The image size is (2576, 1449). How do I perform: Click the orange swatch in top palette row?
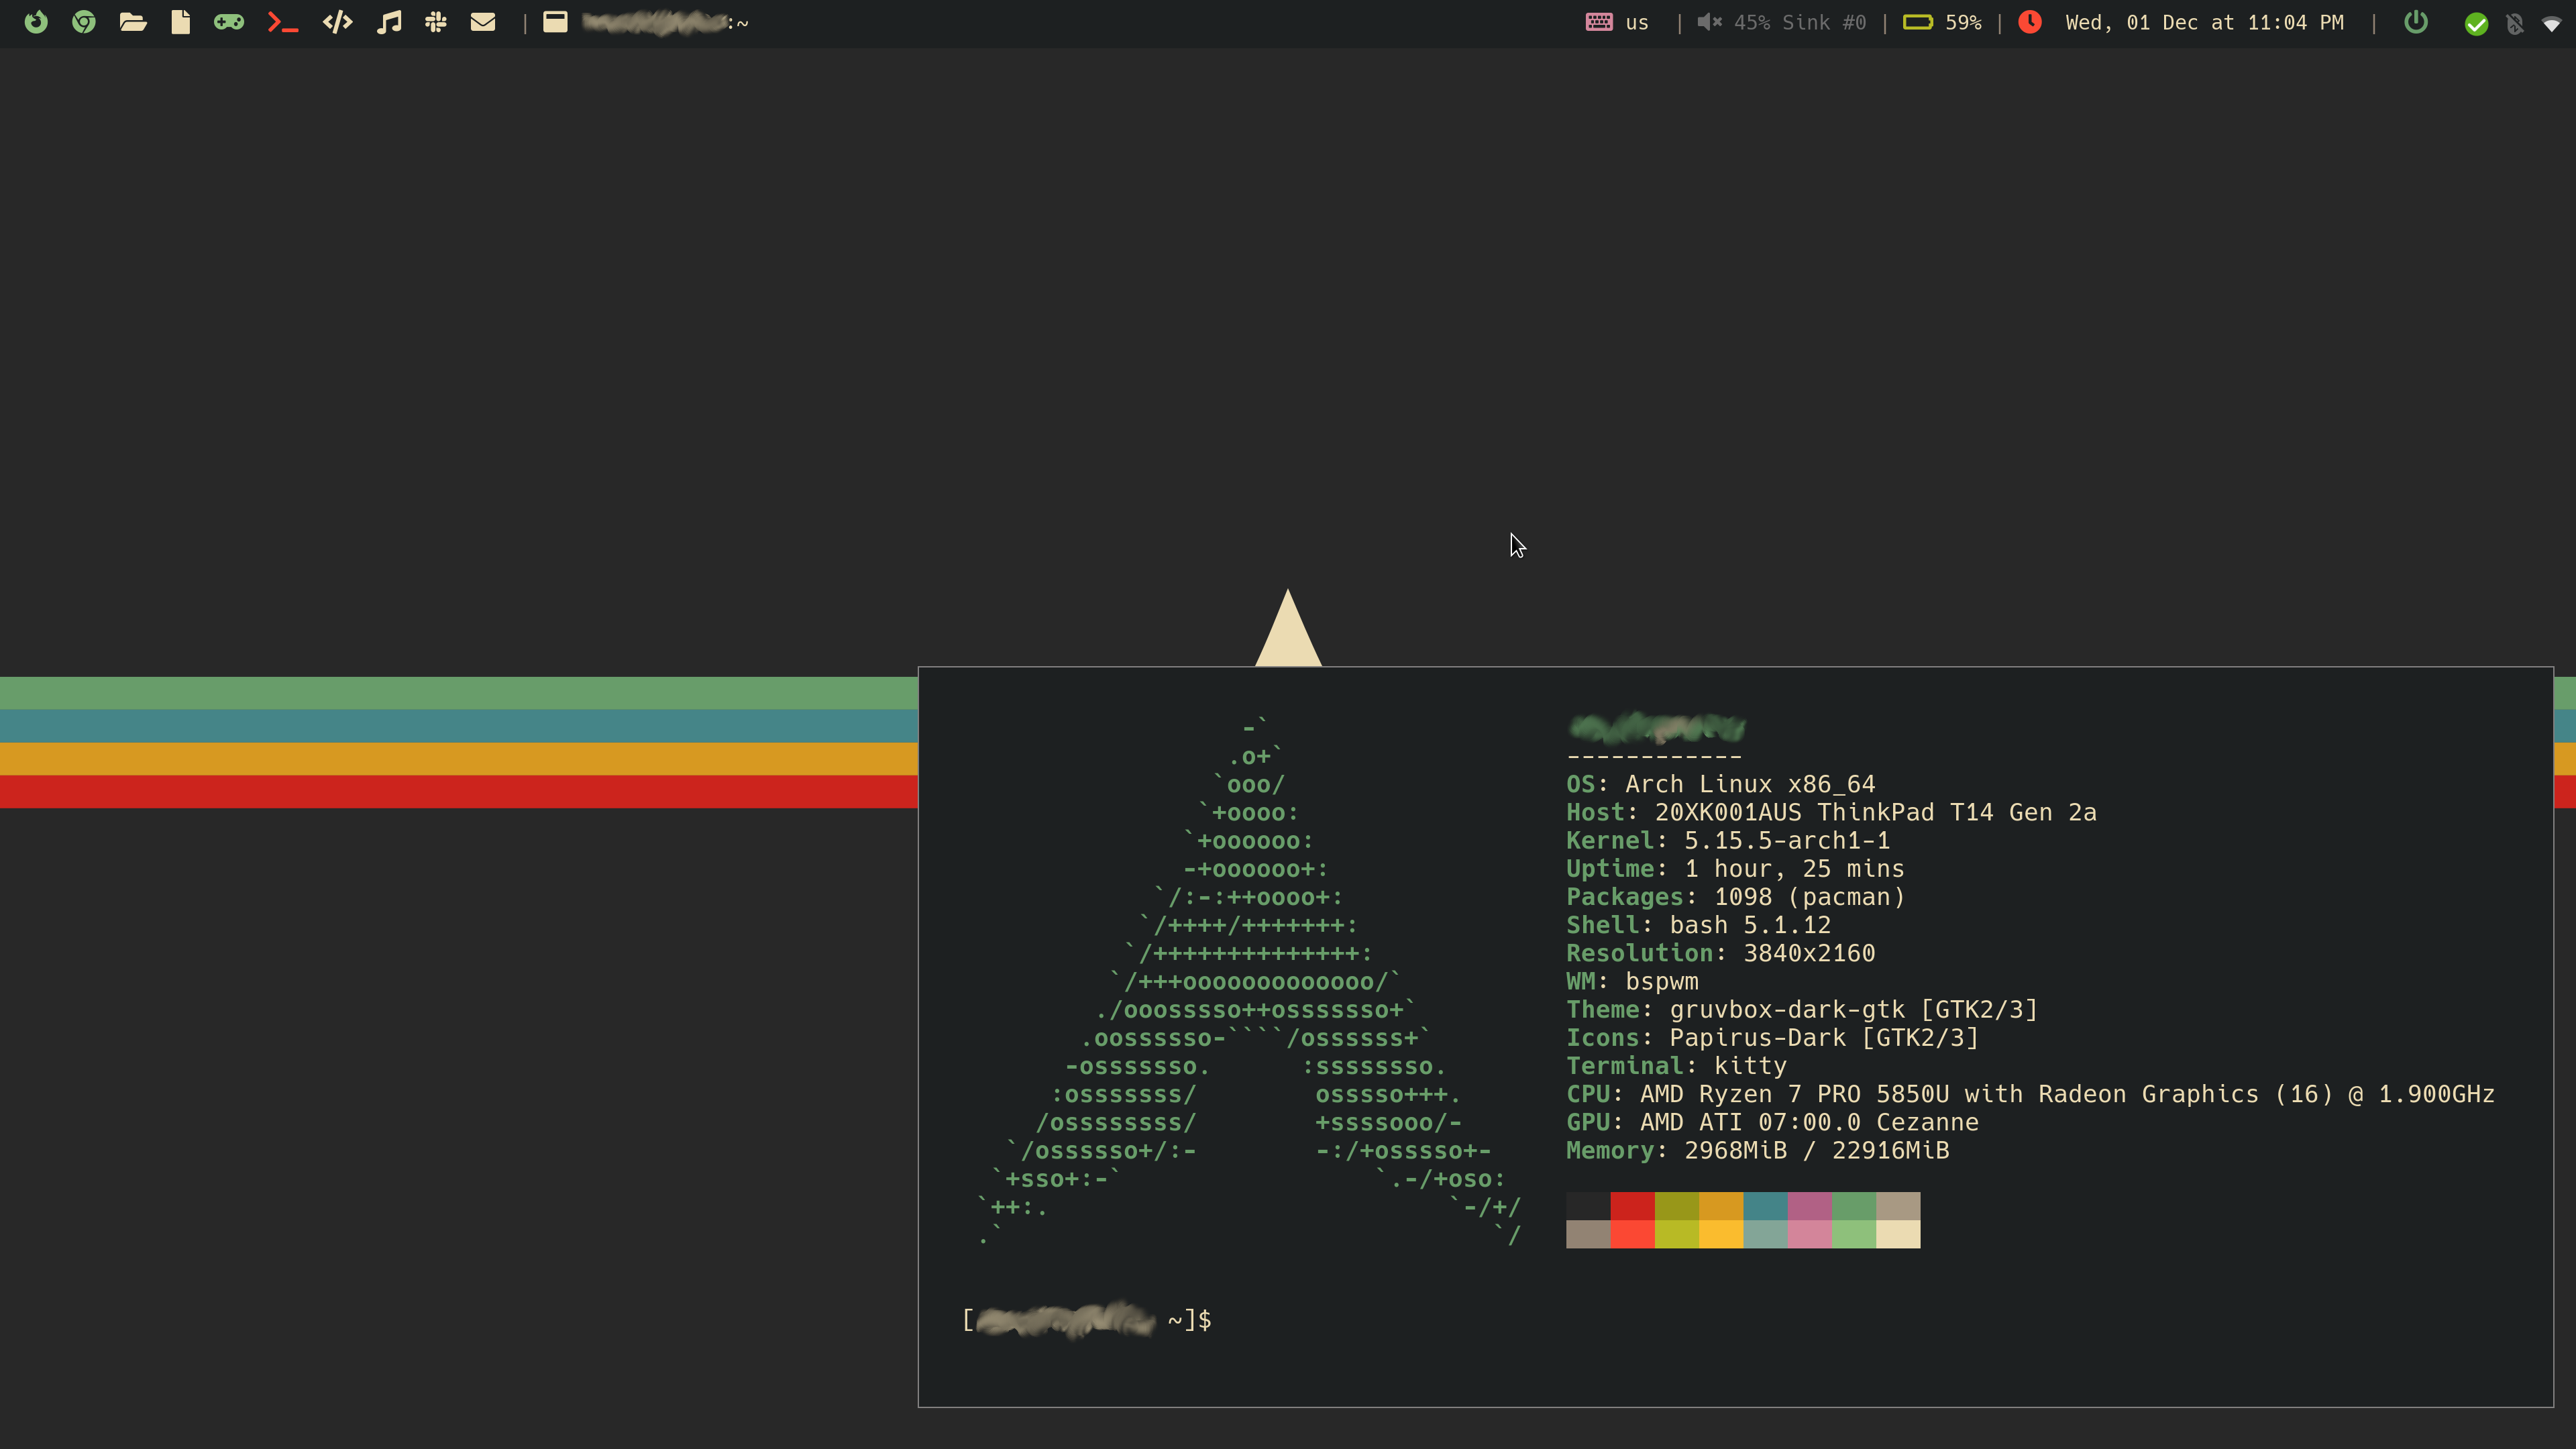click(x=1721, y=1206)
